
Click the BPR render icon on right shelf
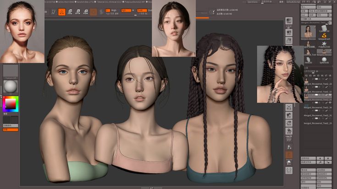(289, 21)
